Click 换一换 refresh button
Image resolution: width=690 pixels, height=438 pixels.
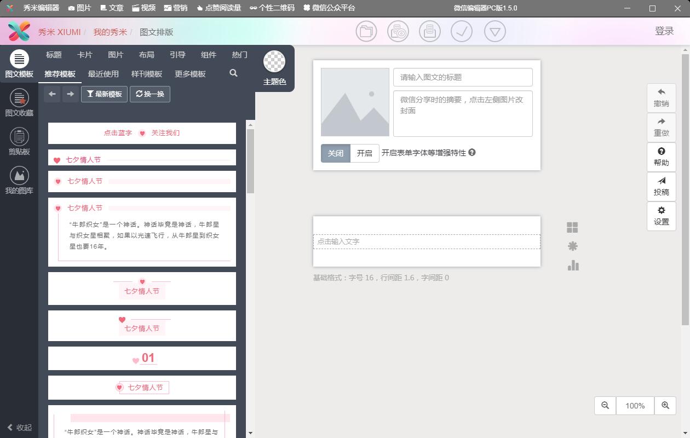tap(150, 94)
